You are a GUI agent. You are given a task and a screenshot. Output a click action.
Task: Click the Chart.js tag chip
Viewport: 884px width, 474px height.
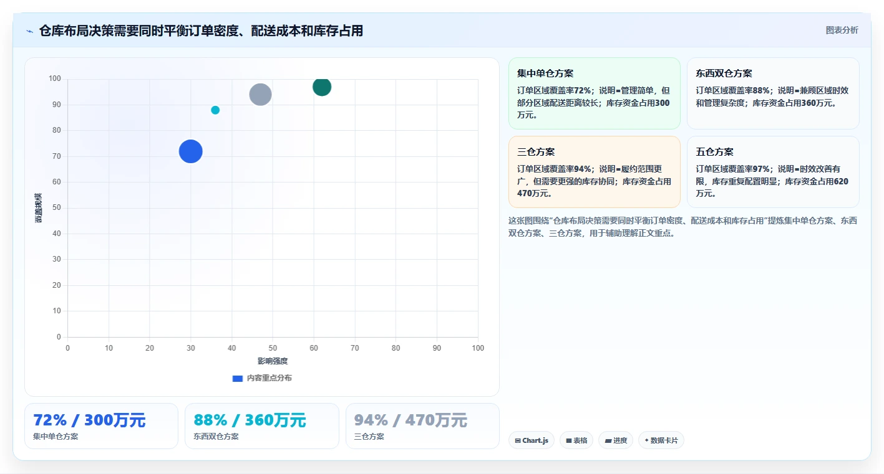[x=532, y=440]
